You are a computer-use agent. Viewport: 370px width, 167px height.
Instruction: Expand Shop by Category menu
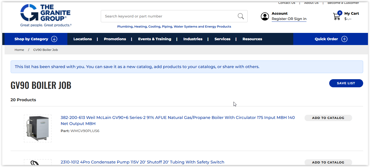point(36,39)
